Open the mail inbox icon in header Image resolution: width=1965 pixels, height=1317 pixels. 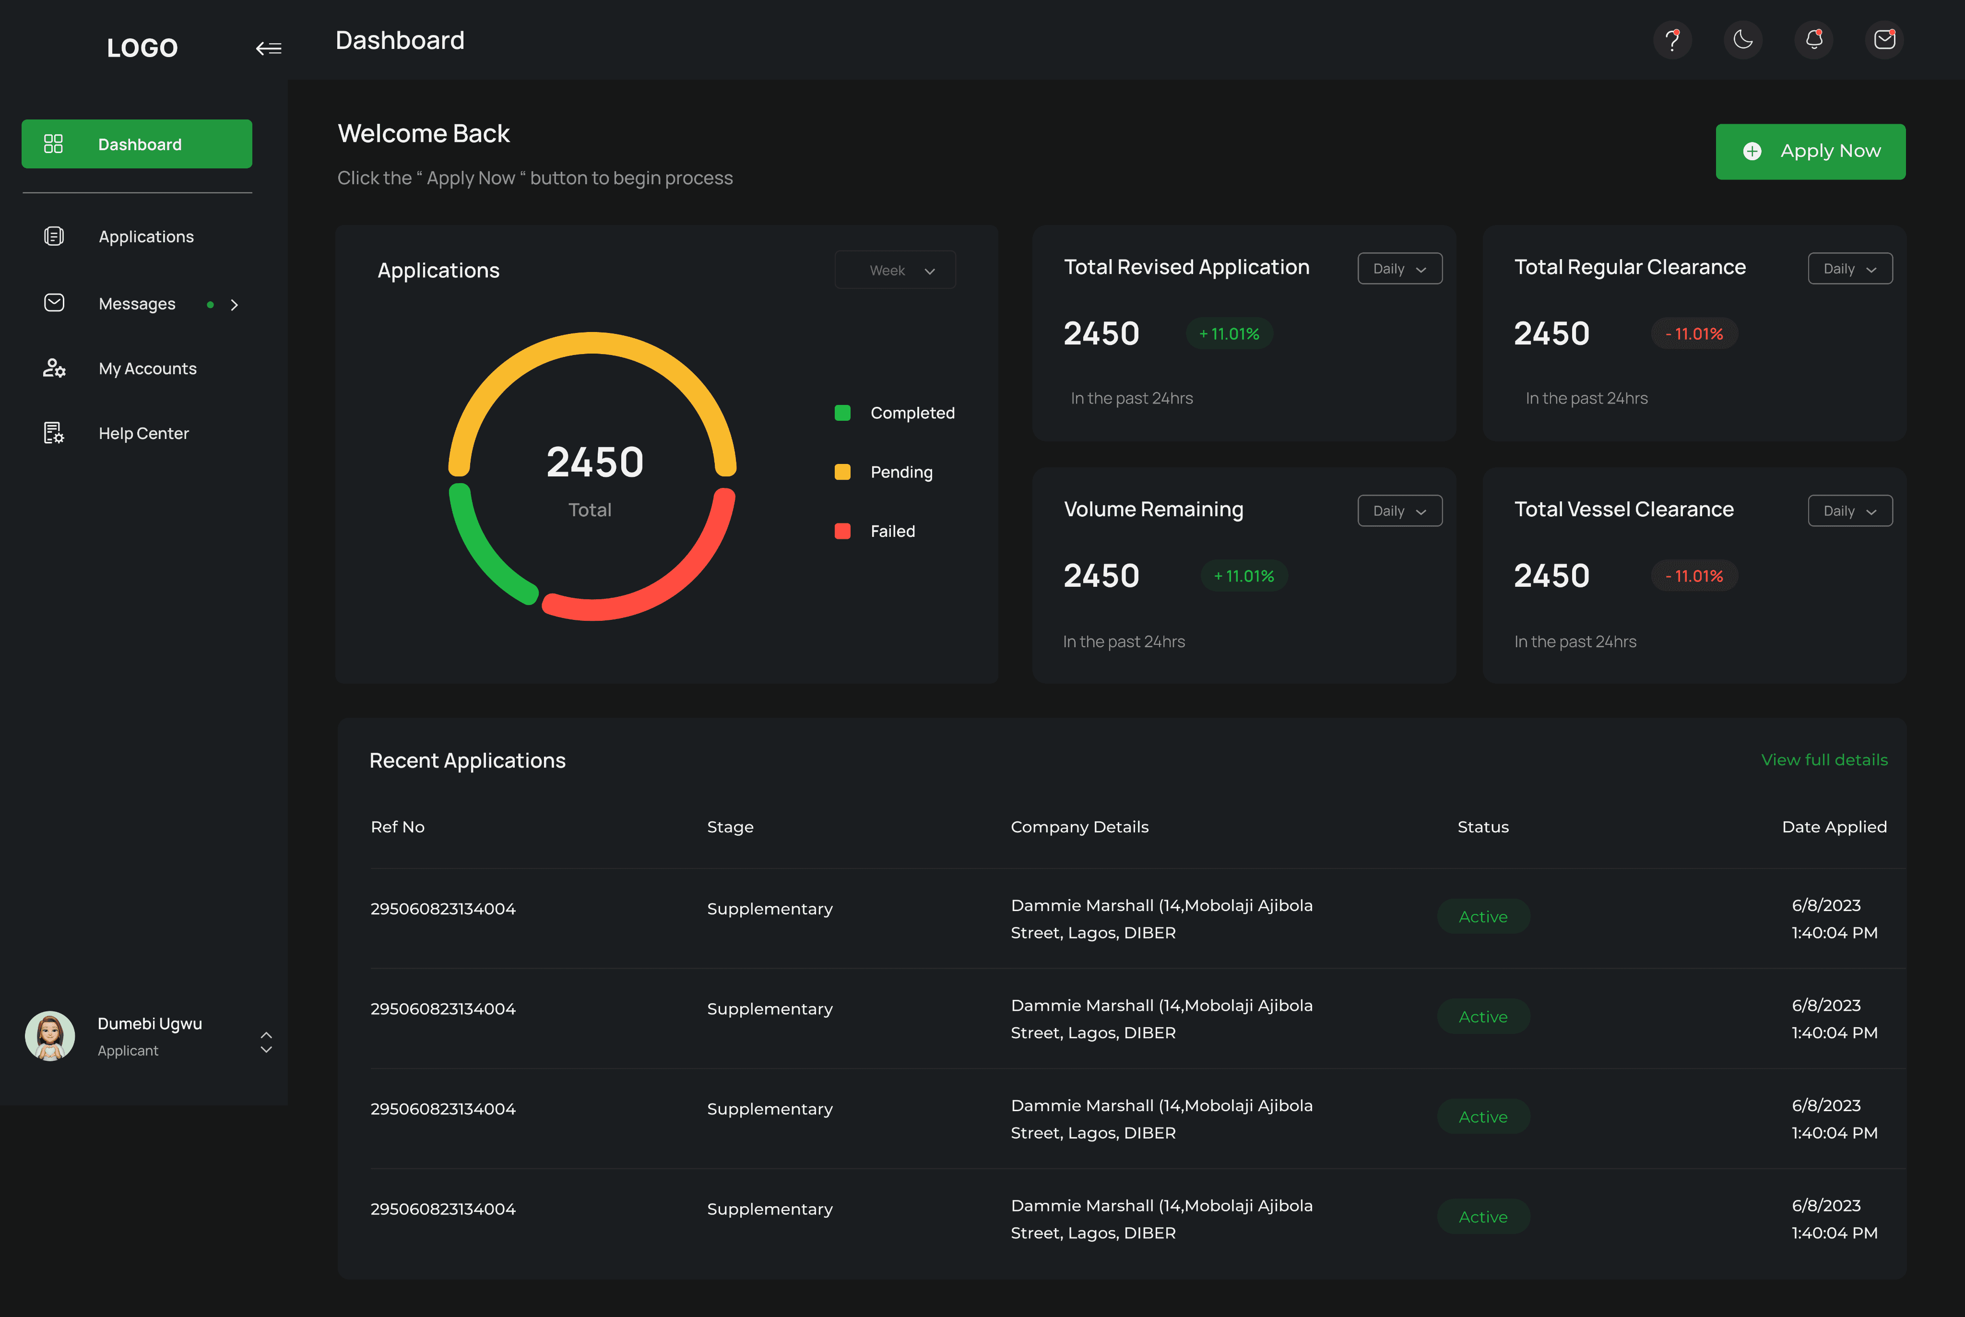click(1884, 40)
